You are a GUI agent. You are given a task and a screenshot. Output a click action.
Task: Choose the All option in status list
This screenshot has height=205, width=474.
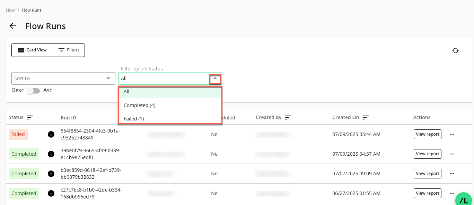(x=126, y=92)
